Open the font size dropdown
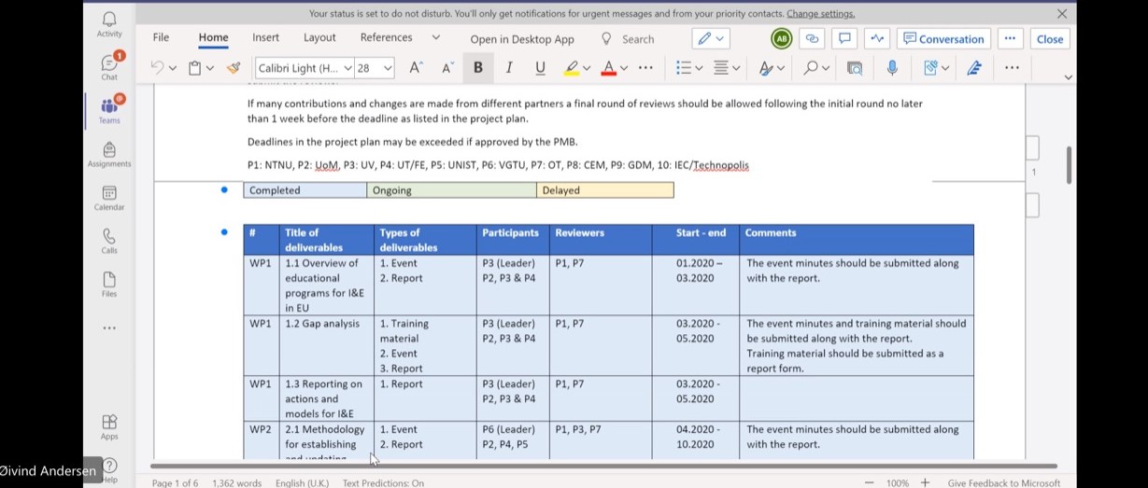This screenshot has width=1148, height=488. click(388, 68)
